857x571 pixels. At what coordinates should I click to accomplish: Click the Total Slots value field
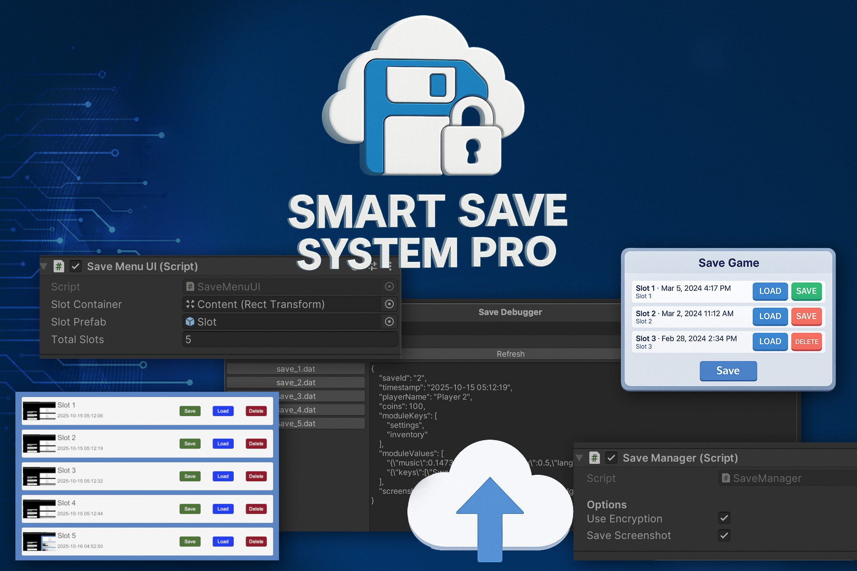click(290, 339)
